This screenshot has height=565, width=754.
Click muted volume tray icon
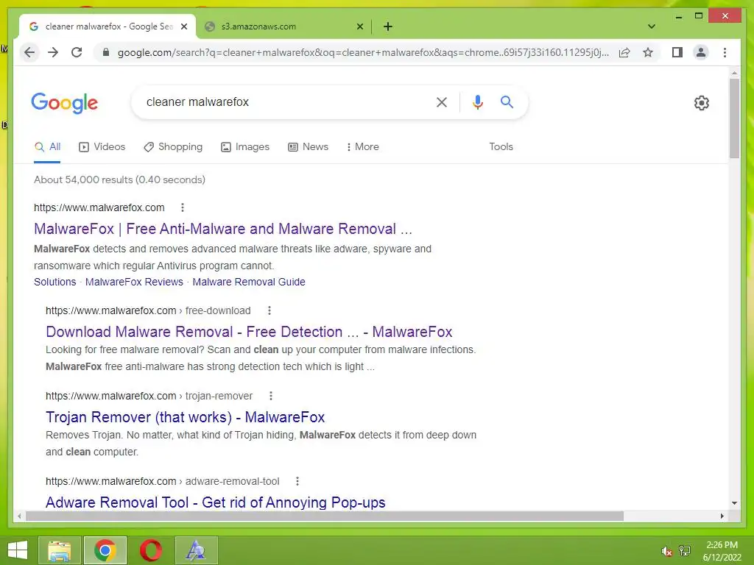pos(666,551)
